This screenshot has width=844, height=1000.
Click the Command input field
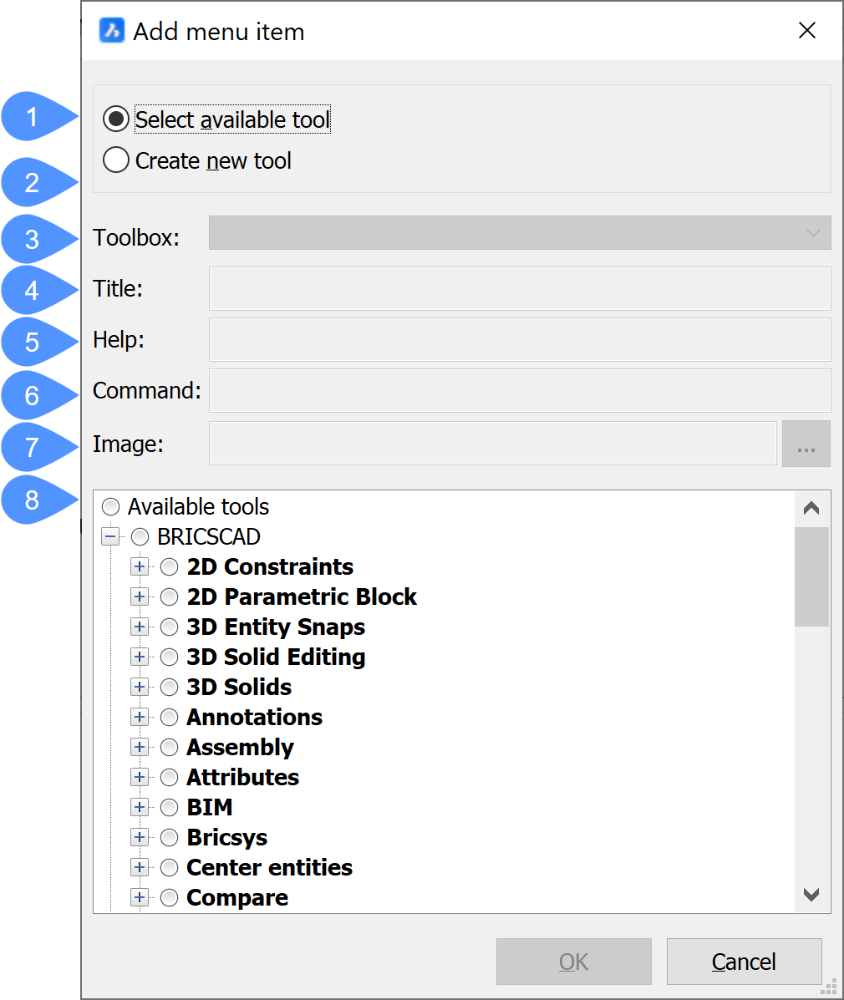pos(519,391)
